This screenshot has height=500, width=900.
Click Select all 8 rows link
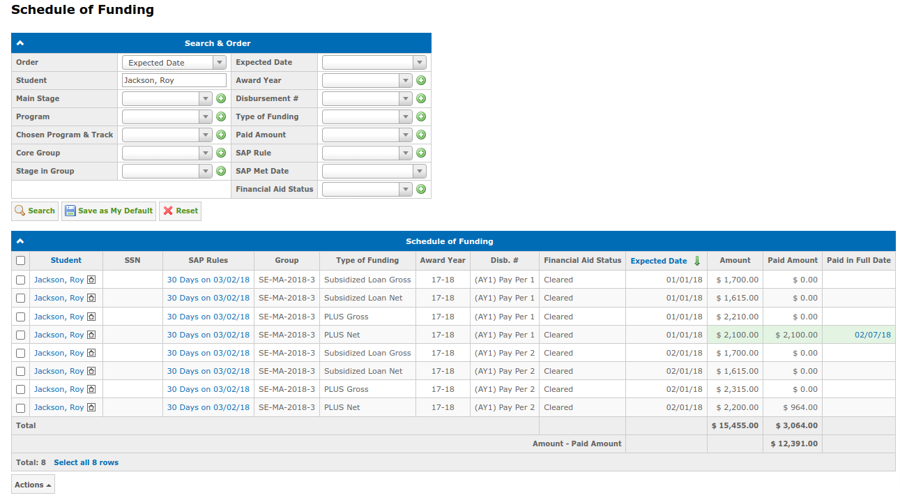[x=86, y=462]
